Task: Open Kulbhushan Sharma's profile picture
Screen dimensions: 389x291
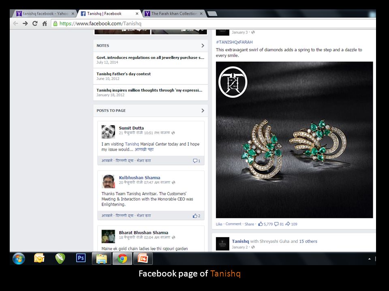Action: click(x=109, y=181)
